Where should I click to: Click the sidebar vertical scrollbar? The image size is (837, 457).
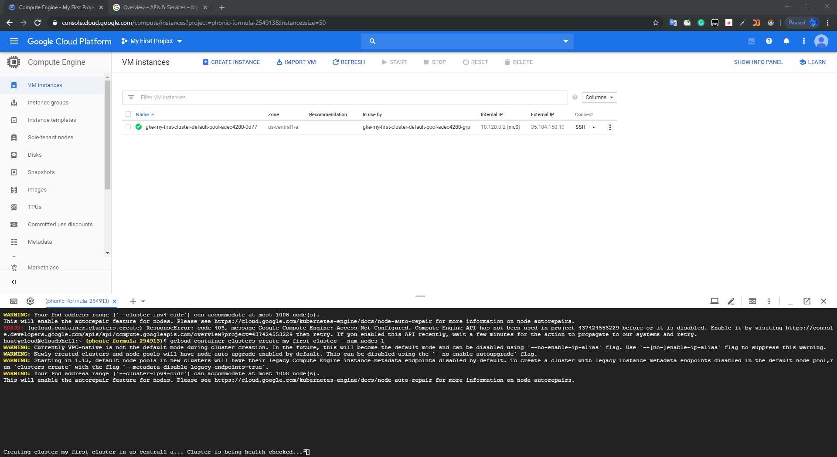107,135
